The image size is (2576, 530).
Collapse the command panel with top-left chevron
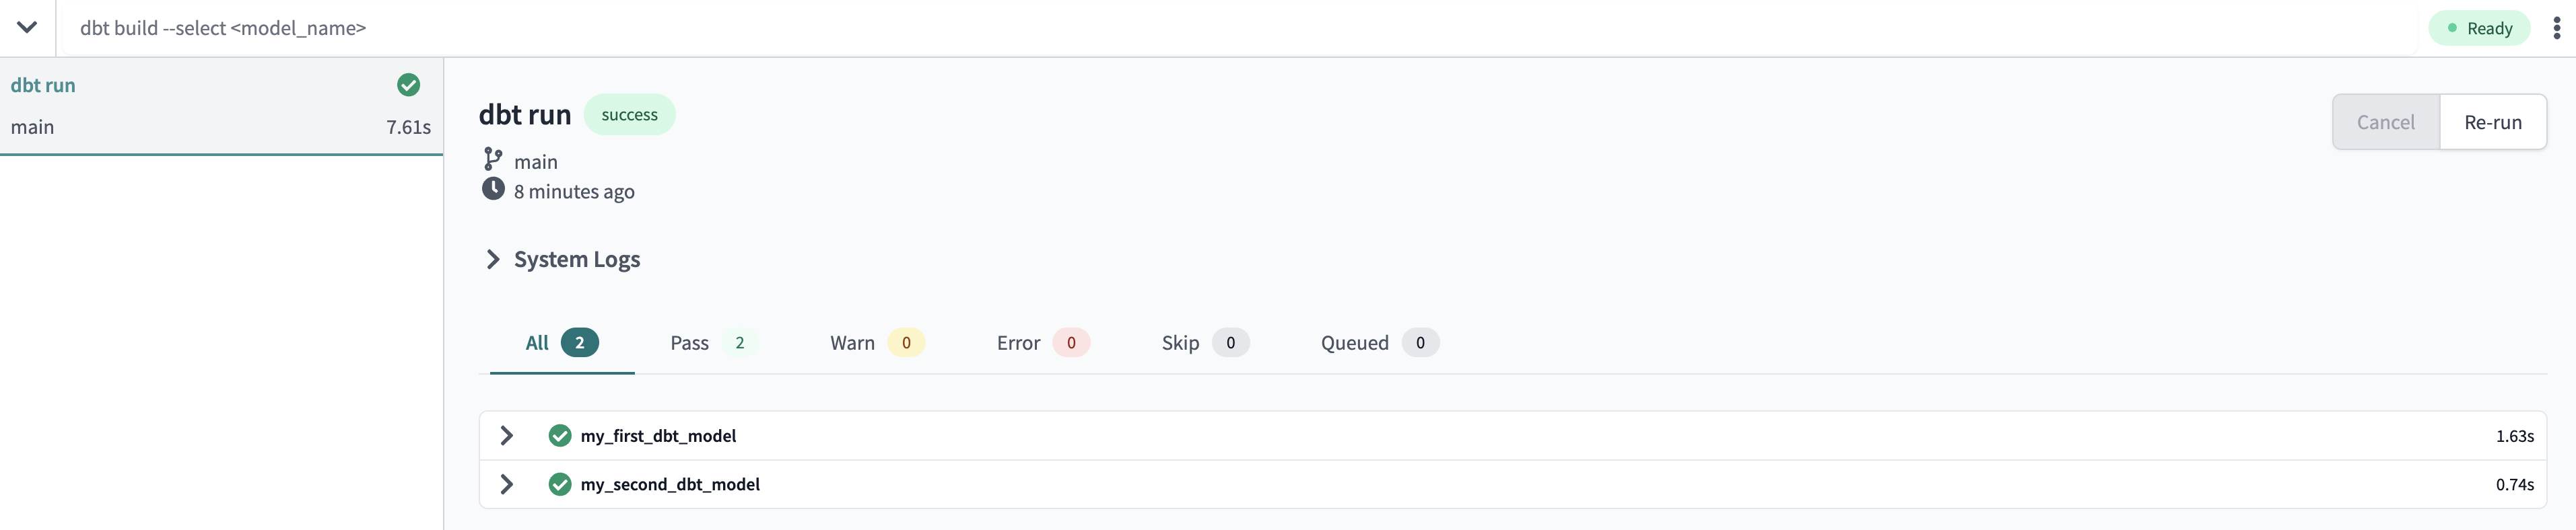27,27
